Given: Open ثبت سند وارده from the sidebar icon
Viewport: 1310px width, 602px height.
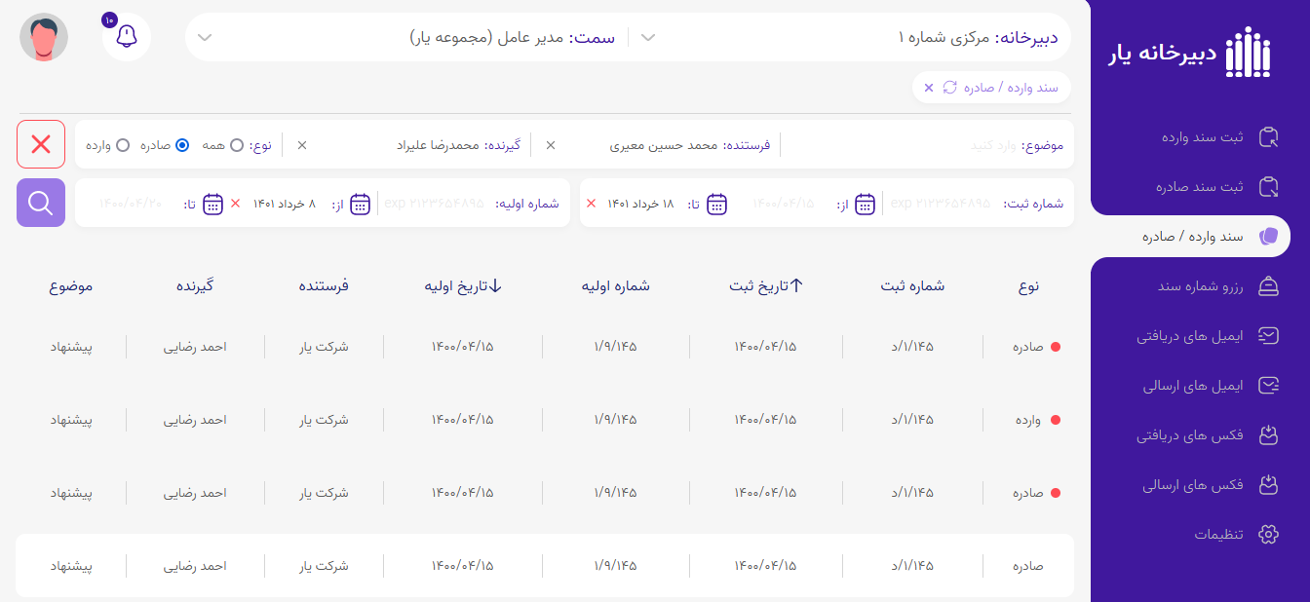Looking at the screenshot, I should [1270, 137].
